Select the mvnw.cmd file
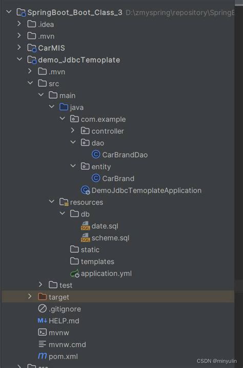The height and width of the screenshot is (368, 243). tap(62, 344)
